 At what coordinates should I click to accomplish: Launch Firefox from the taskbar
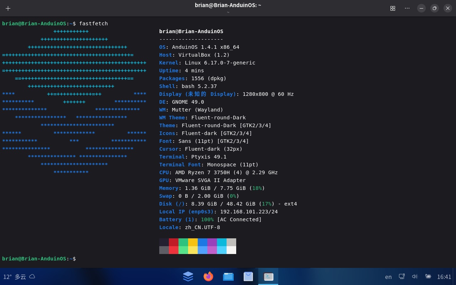tap(208, 276)
